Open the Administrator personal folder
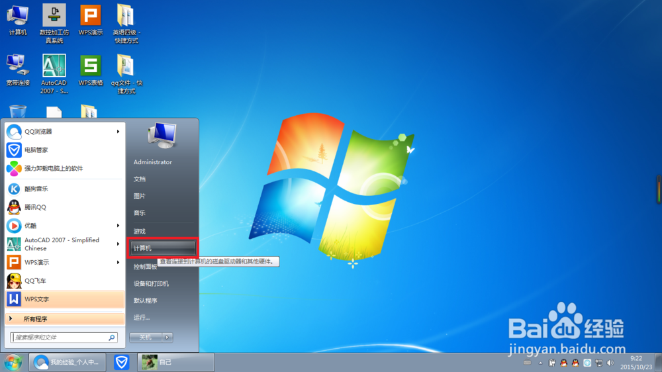 (153, 162)
